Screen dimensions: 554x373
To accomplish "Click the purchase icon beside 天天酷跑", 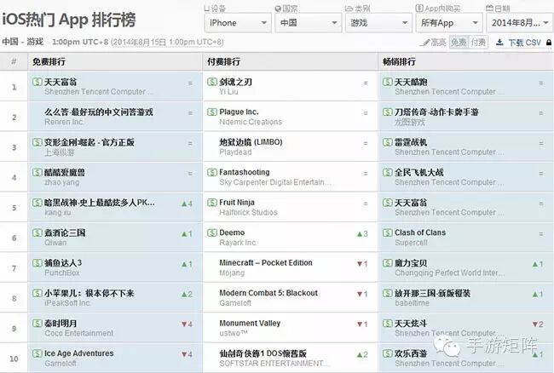I will click(388, 82).
